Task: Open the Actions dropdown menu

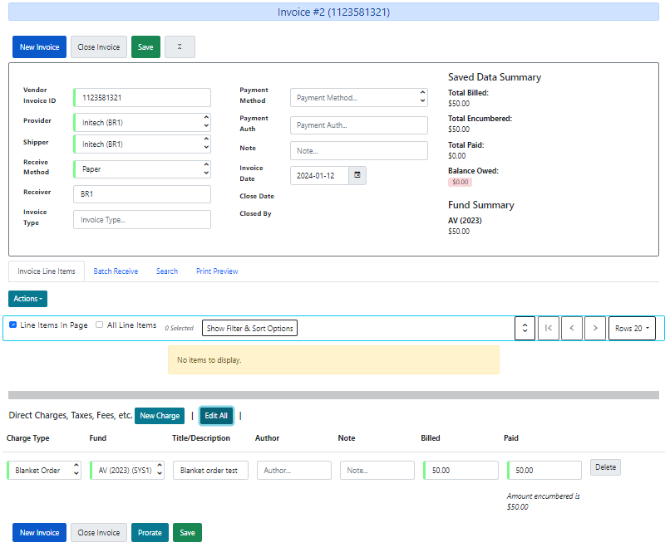Action: coord(27,299)
